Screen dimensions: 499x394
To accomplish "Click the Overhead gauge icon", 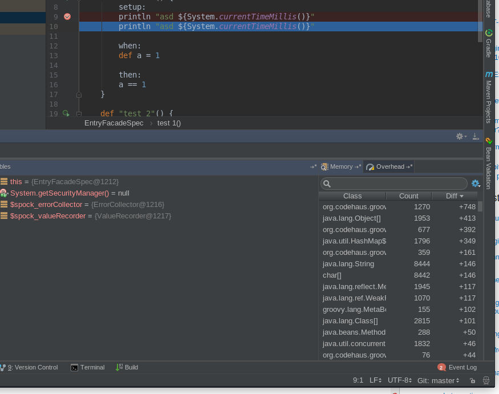I will 370,167.
